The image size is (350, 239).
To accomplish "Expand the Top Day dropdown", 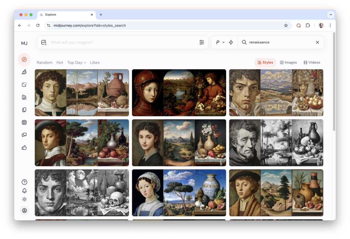I will tap(77, 62).
